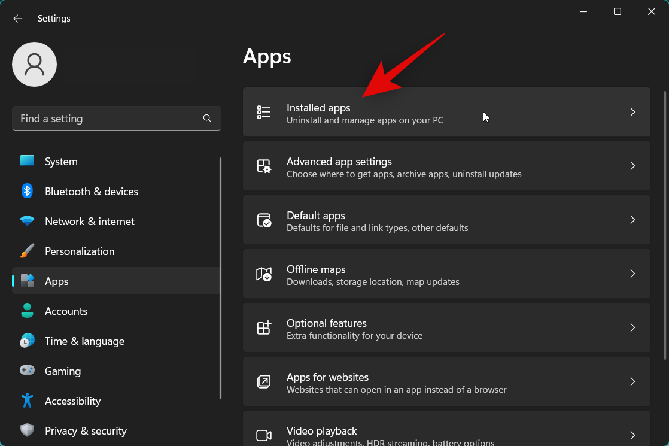This screenshot has width=669, height=446.
Task: Open Privacy & security shield icon
Action: point(28,430)
